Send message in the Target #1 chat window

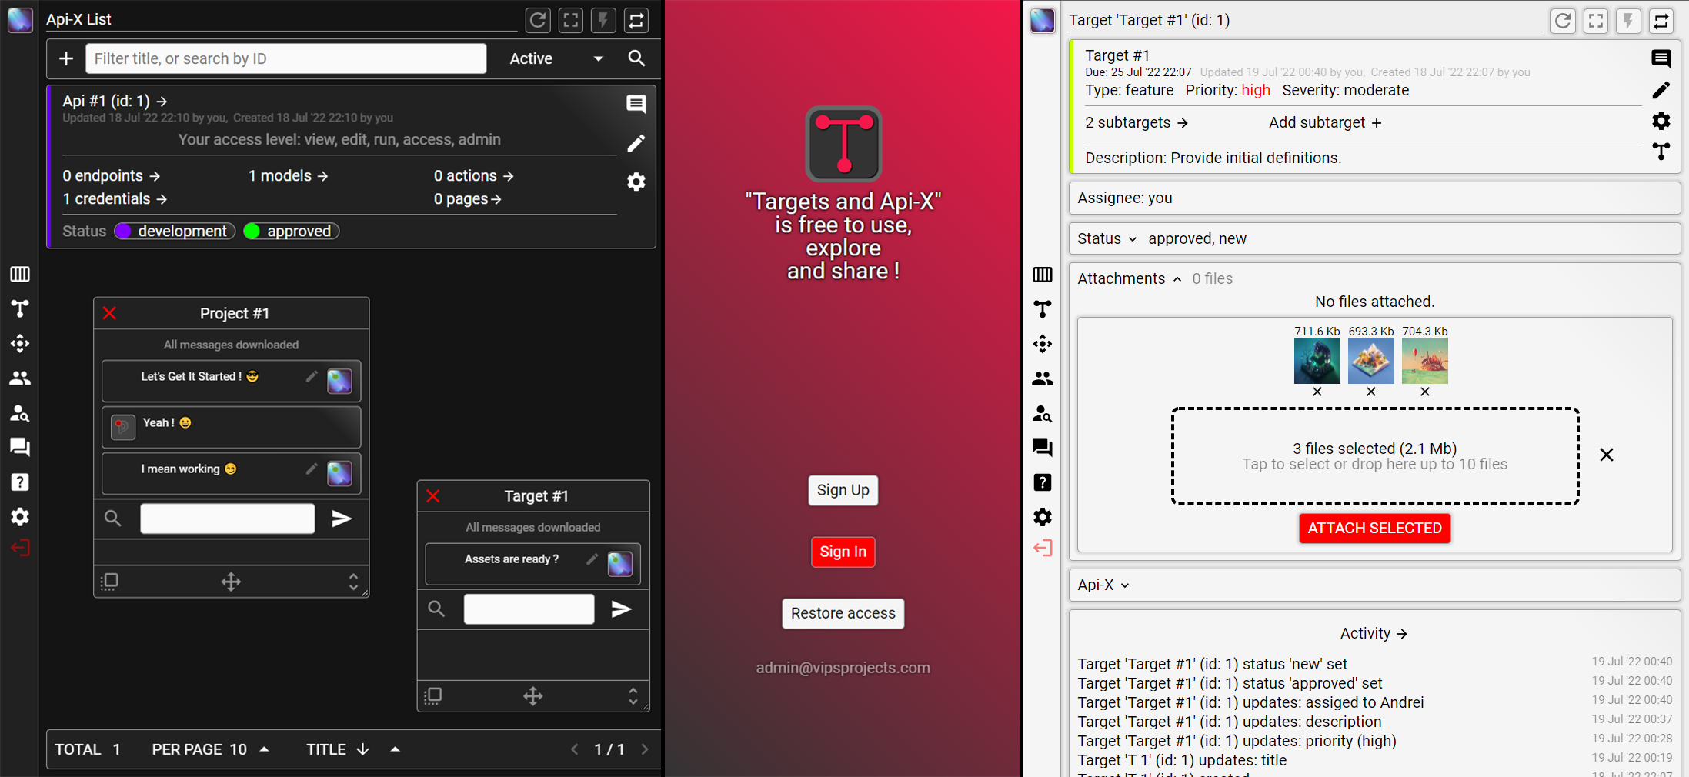coord(621,609)
